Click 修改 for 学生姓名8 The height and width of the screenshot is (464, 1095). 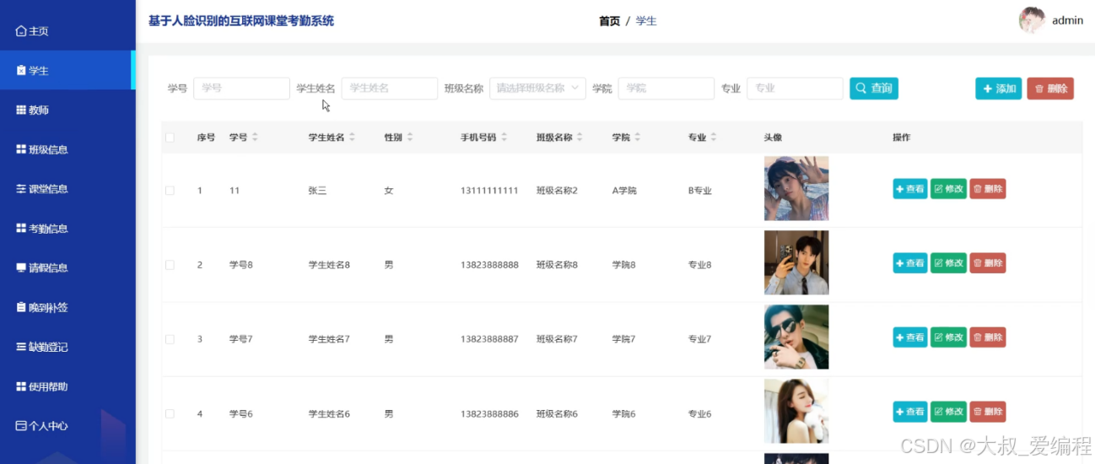pos(948,263)
